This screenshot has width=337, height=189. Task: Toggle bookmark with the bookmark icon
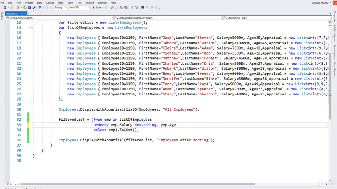click(142, 8)
